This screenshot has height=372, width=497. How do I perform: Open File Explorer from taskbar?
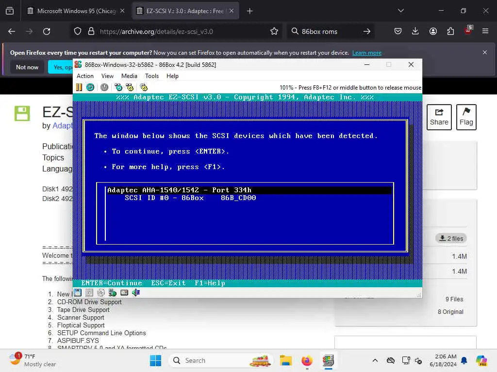pyautogui.click(x=285, y=360)
